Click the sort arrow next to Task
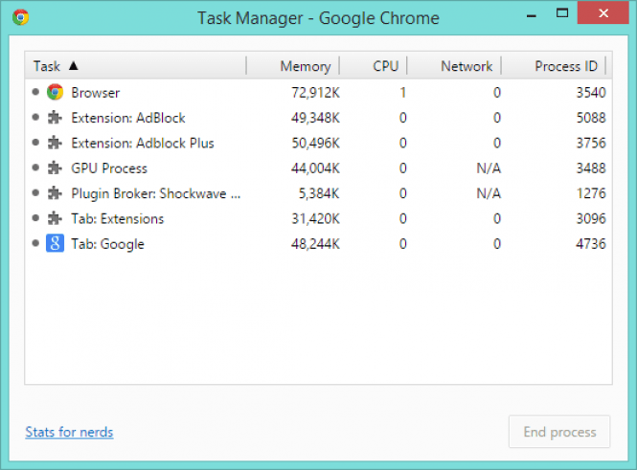Screen dimensions: 637x470 (x=73, y=66)
